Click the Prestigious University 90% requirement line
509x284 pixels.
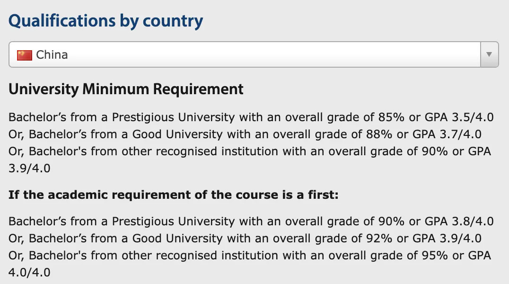point(189,221)
